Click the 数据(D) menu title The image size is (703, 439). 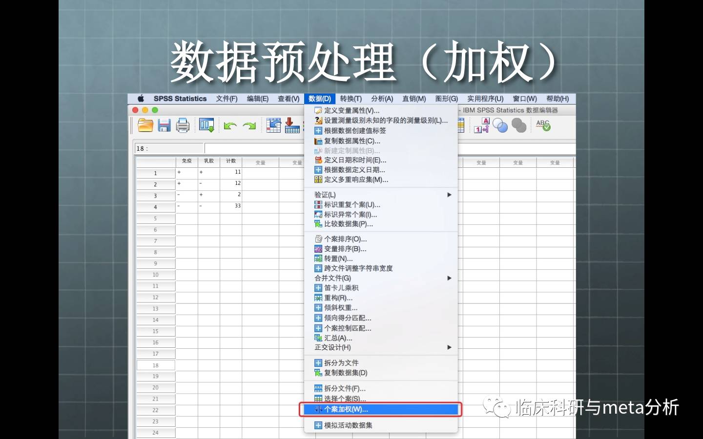(x=320, y=99)
